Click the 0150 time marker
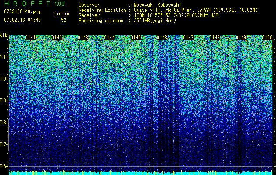The width and height of the screenshot is (276, 175). 267,38
